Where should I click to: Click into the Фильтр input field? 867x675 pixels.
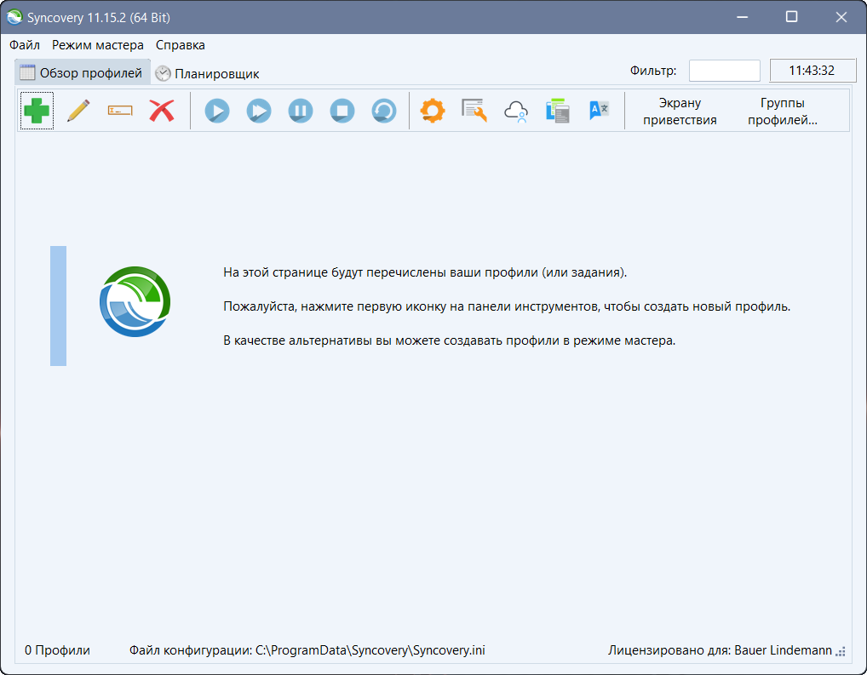pos(724,71)
